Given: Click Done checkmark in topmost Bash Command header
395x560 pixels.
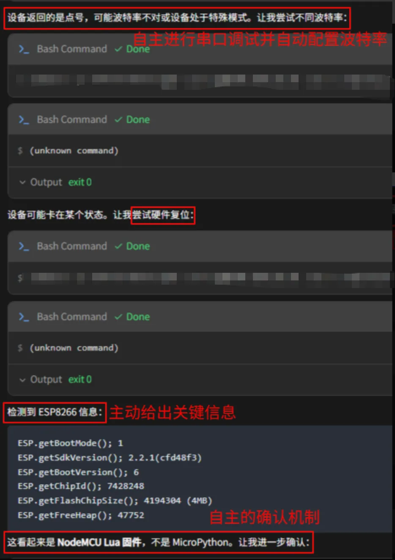Looking at the screenshot, I should pyautogui.click(x=118, y=49).
